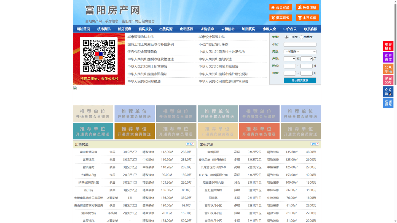This screenshot has height=223, width=397.
Task: Click the 富阳房产网出租房信息 header link
Action: pos(138,21)
